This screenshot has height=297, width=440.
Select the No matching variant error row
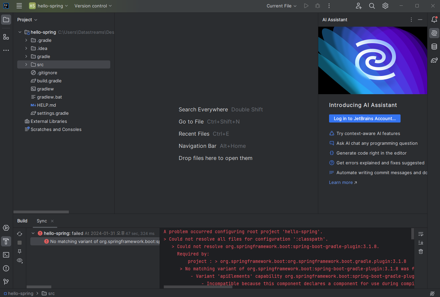(95, 241)
